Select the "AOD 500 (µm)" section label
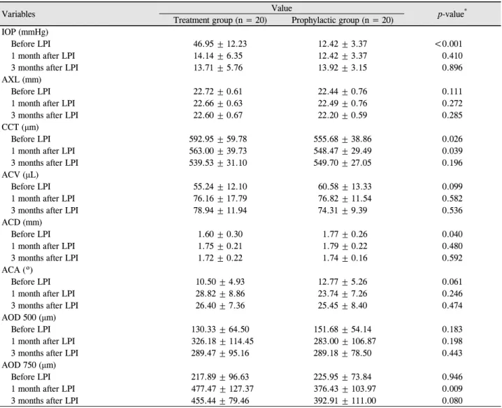502x408 pixels. tap(29, 317)
